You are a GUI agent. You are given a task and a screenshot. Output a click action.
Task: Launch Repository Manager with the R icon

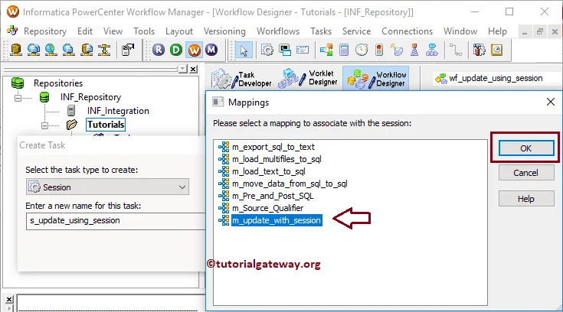click(159, 50)
